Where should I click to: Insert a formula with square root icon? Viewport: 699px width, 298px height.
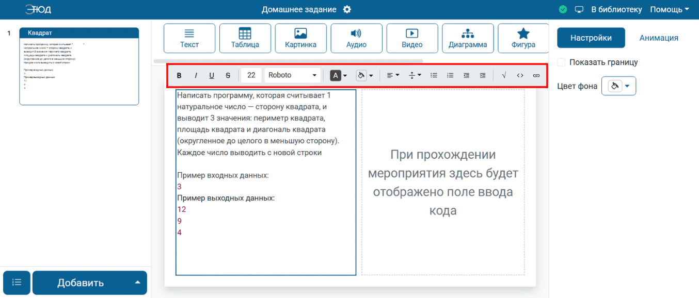(x=503, y=75)
